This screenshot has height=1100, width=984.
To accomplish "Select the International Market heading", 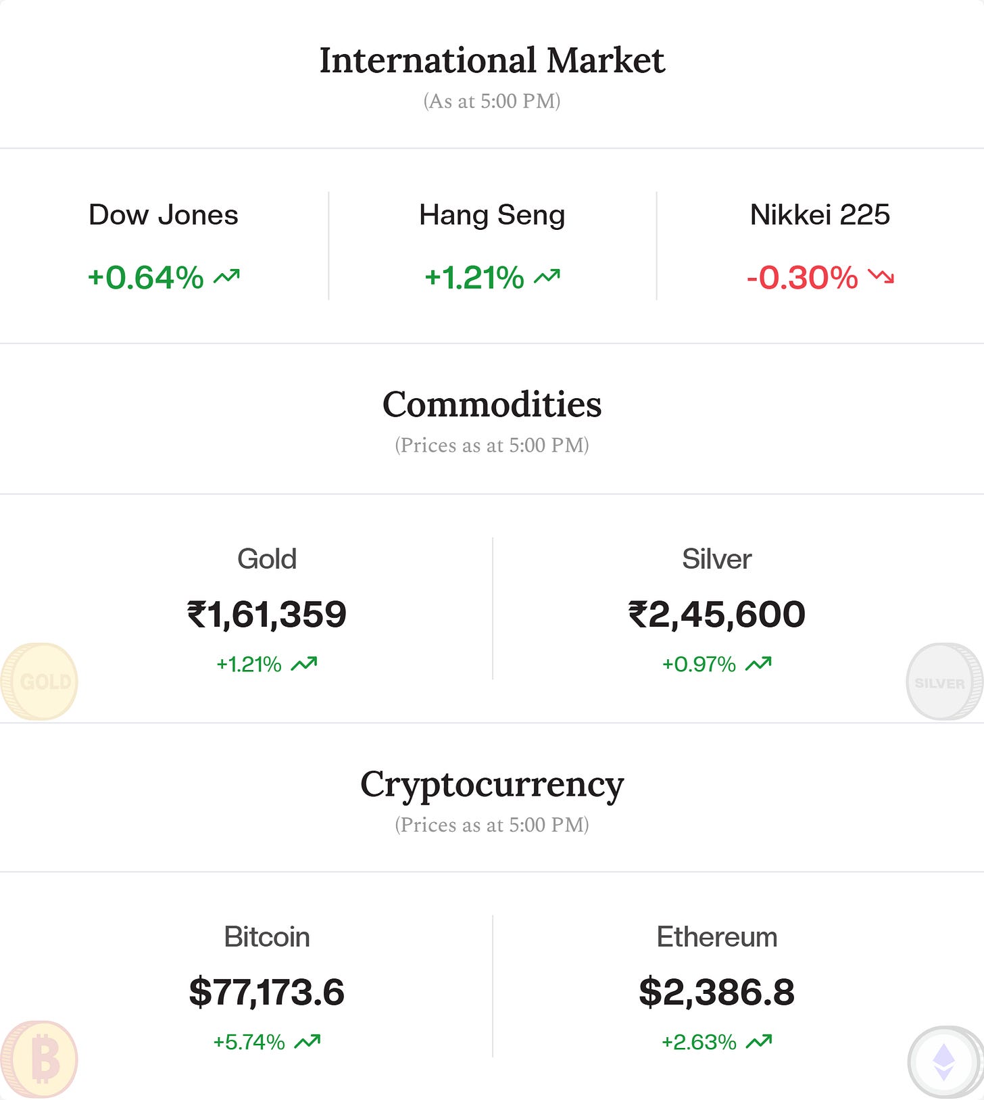I will click(492, 60).
